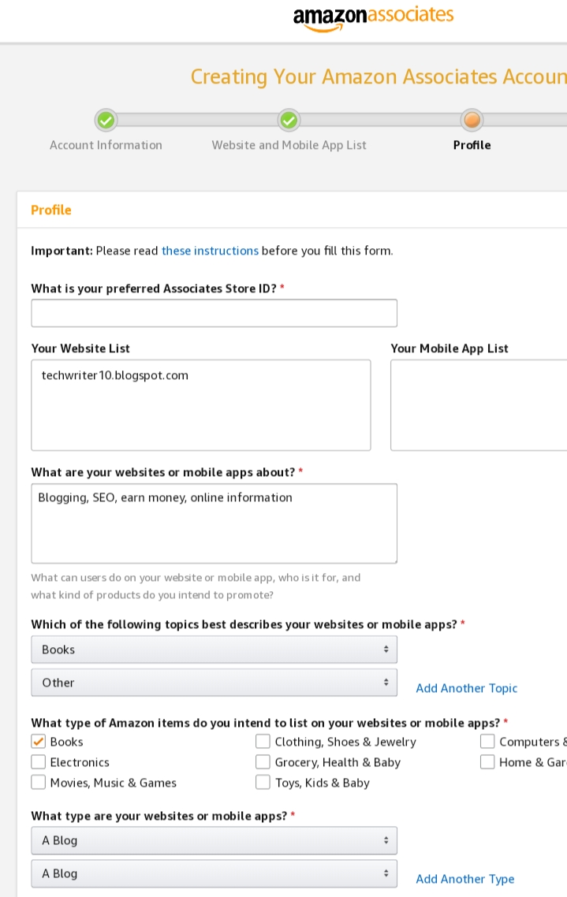Tick the Clothing, Shoes & Jewelry checkbox
567x897 pixels.
(x=263, y=742)
